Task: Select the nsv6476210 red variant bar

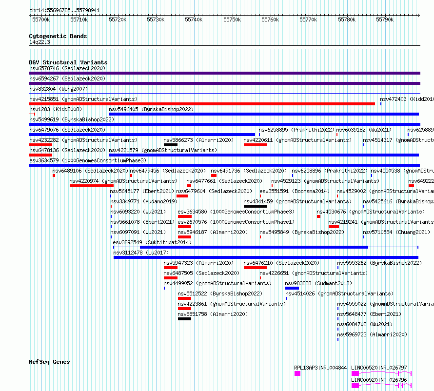Action: click(x=256, y=268)
